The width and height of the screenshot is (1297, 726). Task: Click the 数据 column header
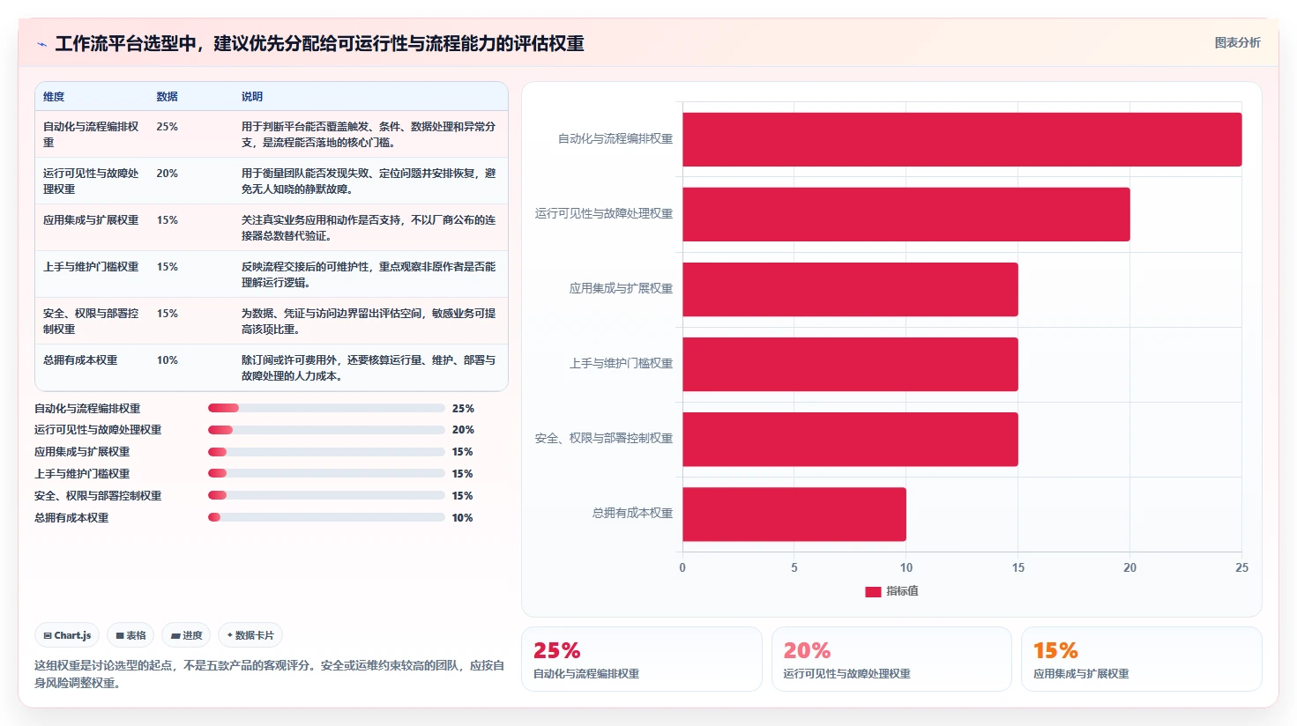[167, 97]
